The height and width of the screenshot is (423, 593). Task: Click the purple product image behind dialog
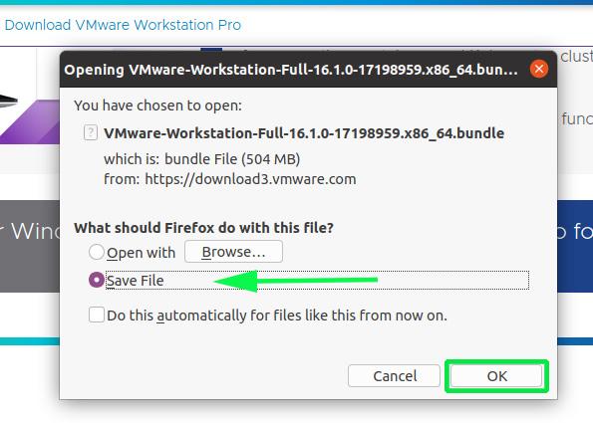(30, 121)
